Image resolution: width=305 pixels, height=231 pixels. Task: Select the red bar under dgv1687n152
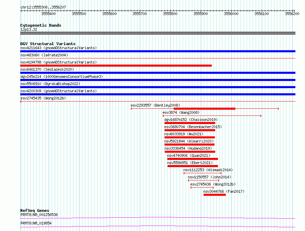(190, 123)
